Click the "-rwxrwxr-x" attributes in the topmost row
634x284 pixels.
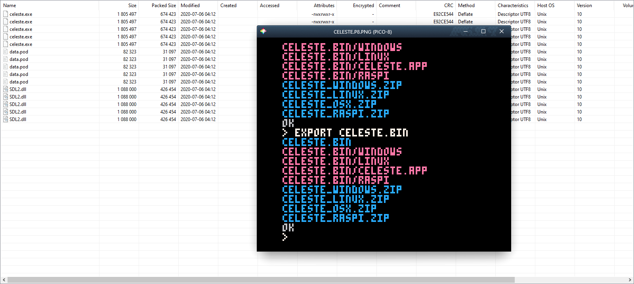pyautogui.click(x=323, y=14)
